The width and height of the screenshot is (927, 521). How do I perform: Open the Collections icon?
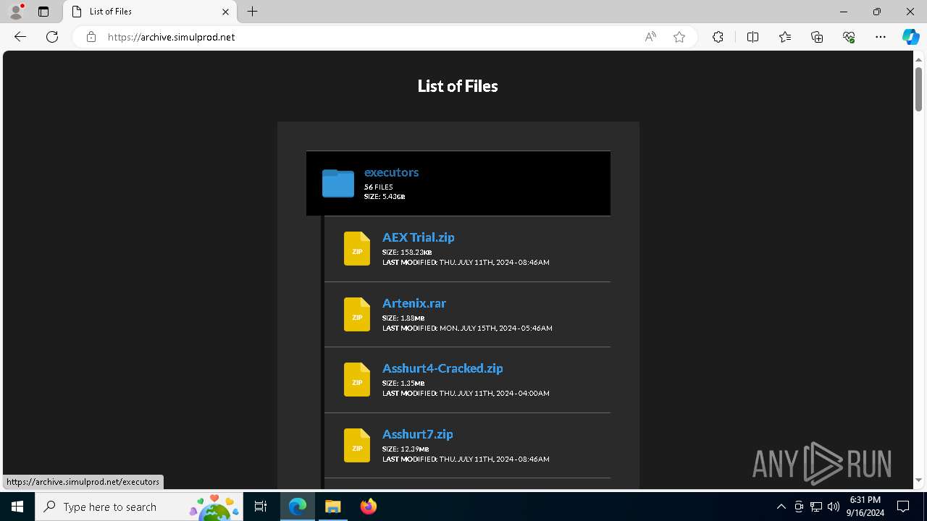point(817,37)
